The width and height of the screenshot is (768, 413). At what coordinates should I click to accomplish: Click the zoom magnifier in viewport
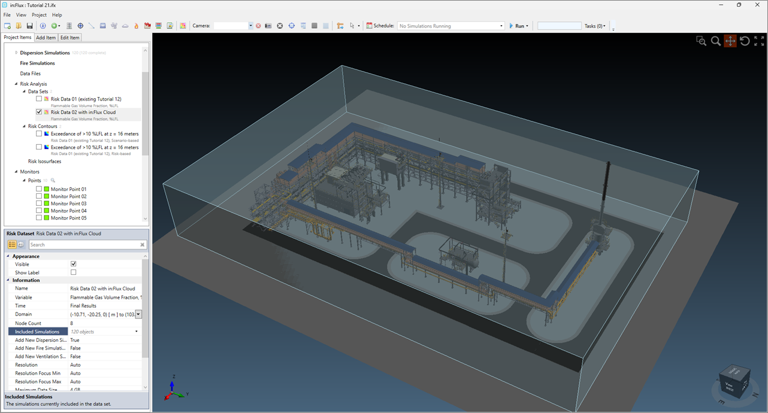point(715,41)
